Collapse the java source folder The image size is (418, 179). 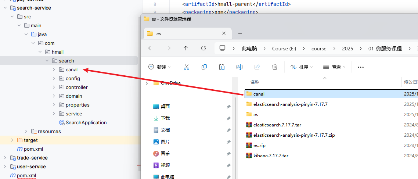tap(26, 35)
